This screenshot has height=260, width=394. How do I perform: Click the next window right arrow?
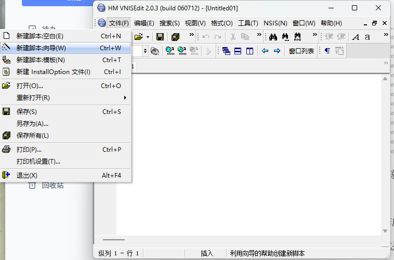(277, 51)
